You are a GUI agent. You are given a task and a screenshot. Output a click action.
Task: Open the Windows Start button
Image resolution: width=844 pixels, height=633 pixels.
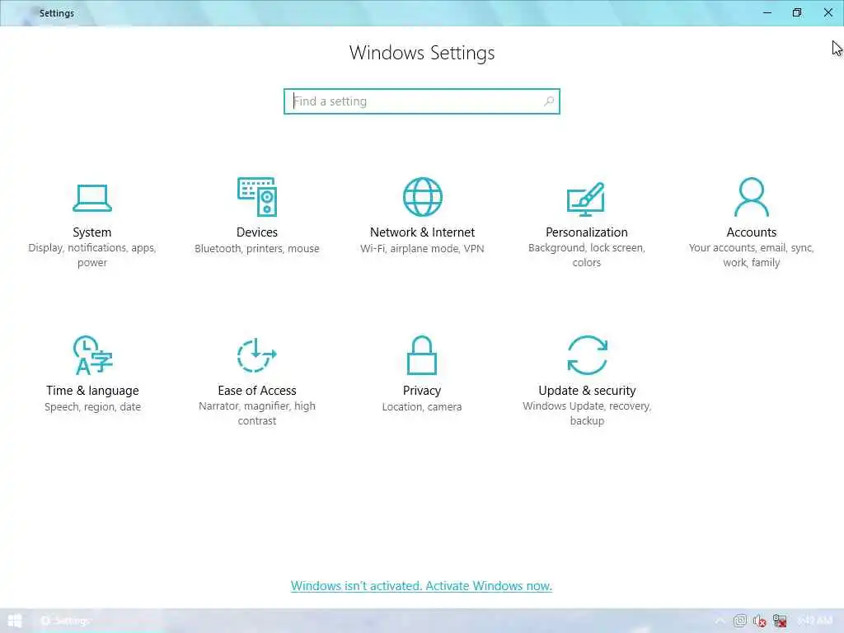click(15, 621)
